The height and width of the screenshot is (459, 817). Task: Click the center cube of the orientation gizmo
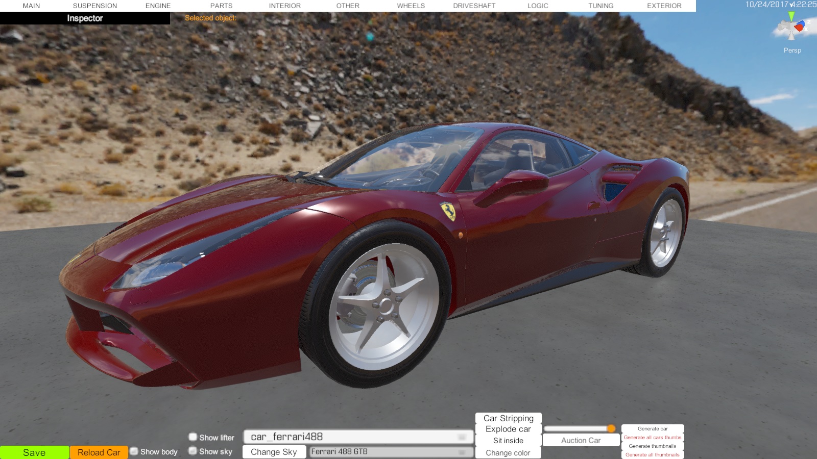tap(791, 28)
